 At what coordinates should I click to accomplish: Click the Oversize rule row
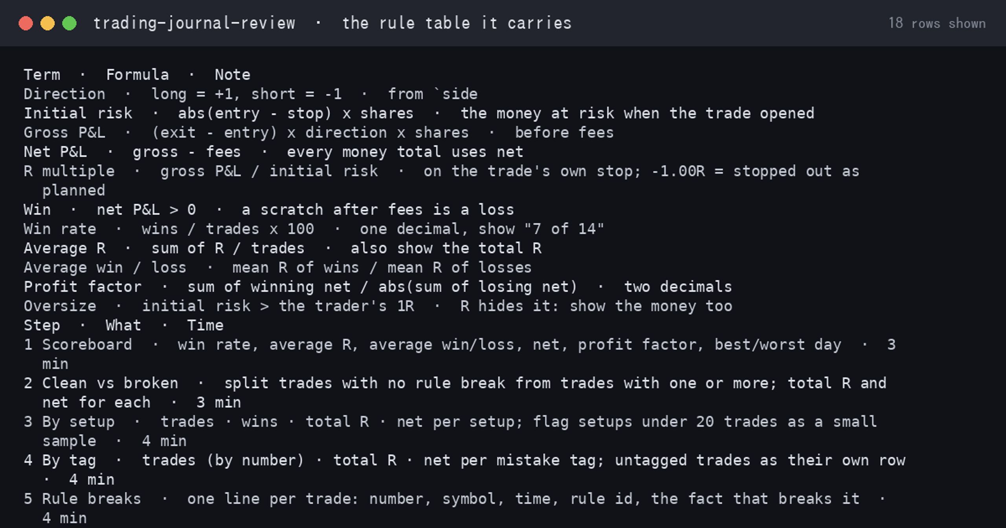[378, 306]
